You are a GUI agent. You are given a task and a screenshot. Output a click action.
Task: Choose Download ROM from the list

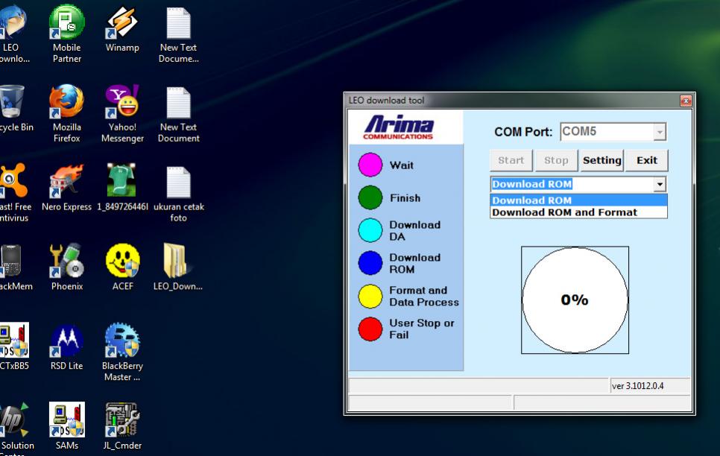[578, 200]
